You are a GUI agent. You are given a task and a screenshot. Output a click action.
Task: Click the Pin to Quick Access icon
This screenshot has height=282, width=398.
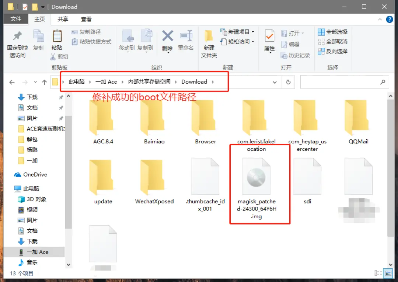[17, 36]
